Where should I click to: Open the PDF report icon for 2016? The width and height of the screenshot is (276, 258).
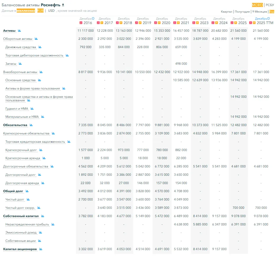pos(81,23)
